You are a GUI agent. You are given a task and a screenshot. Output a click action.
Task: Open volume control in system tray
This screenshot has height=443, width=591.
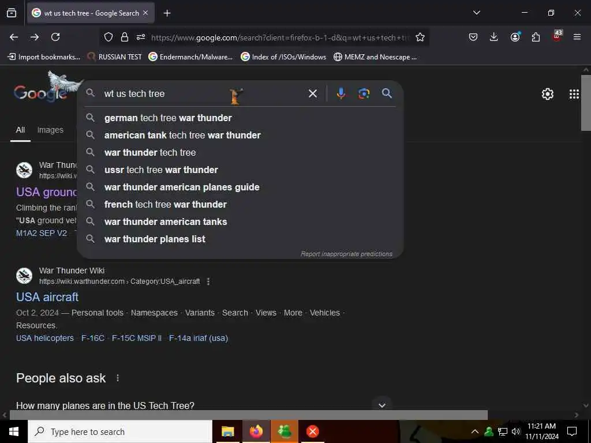[x=516, y=431]
